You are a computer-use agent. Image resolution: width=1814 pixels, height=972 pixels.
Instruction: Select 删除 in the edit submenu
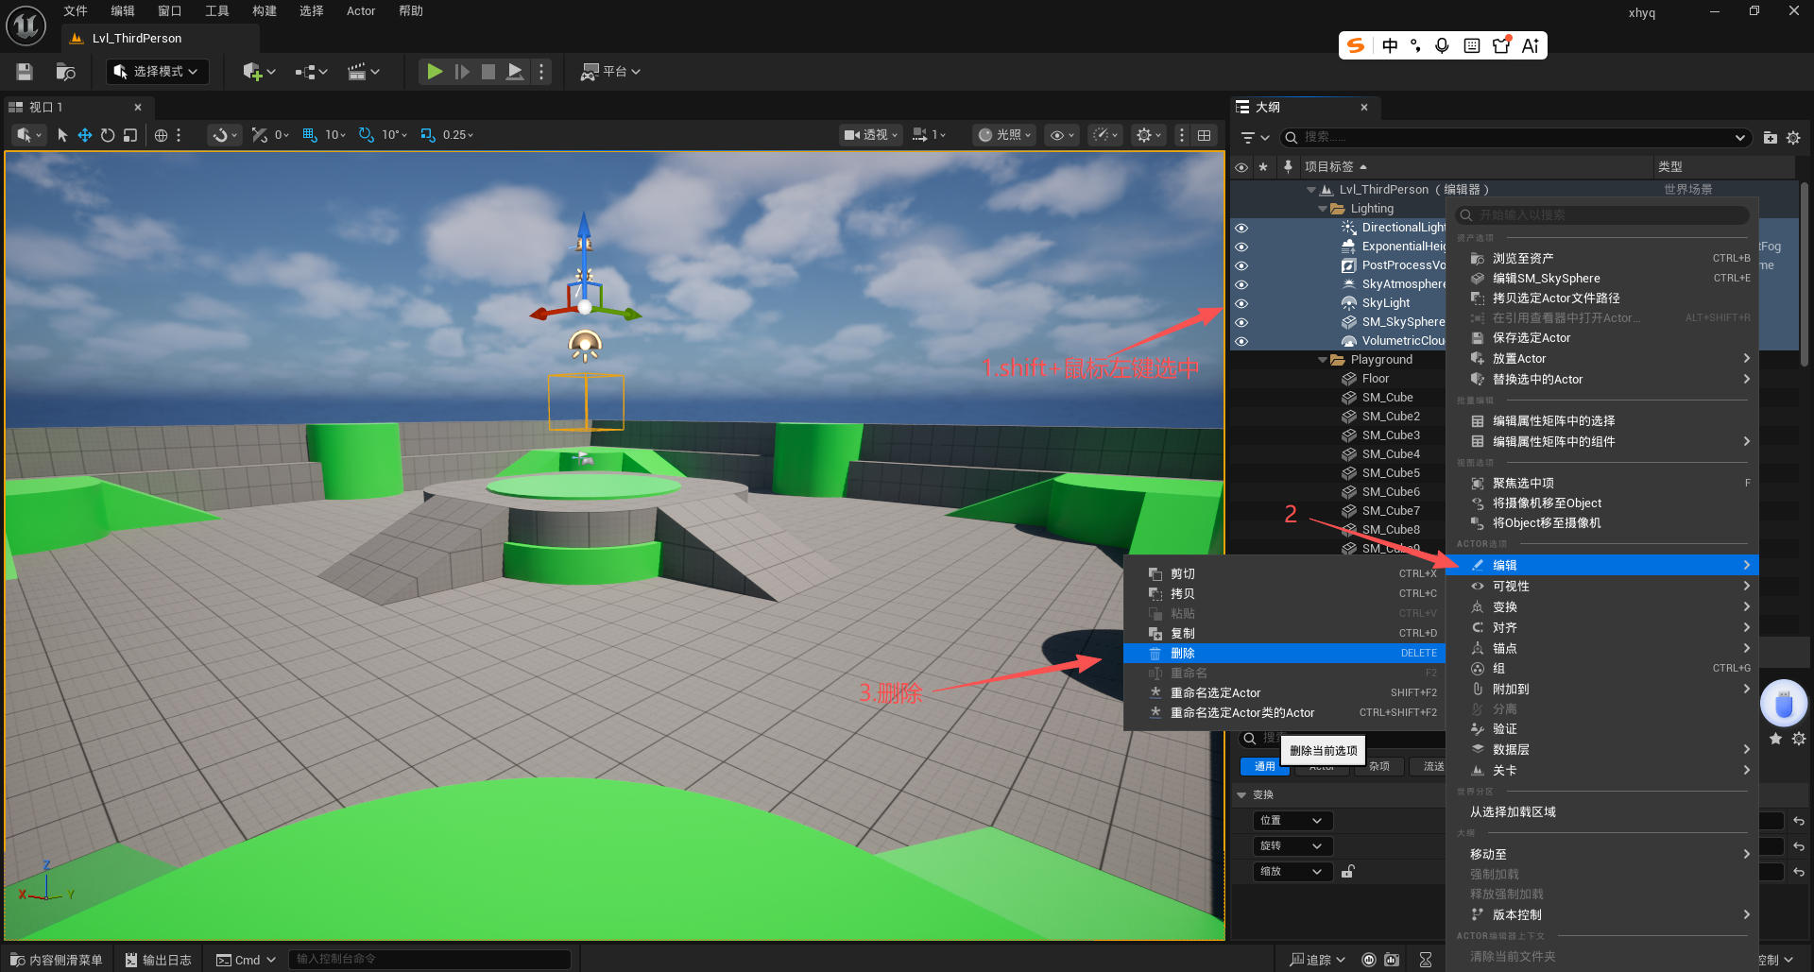pos(1284,654)
